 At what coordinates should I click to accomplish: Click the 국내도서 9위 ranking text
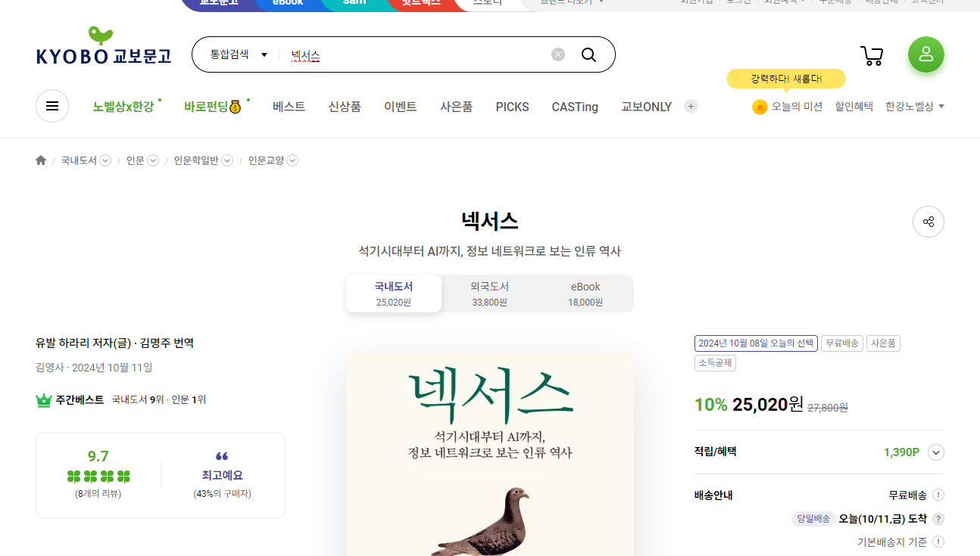pos(138,399)
